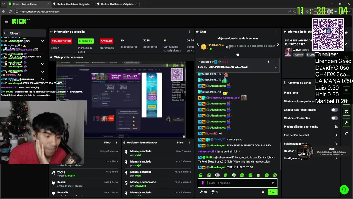The width and height of the screenshot is (353, 199).
Task: Open the emoji picker in chat input
Action: pos(273,183)
